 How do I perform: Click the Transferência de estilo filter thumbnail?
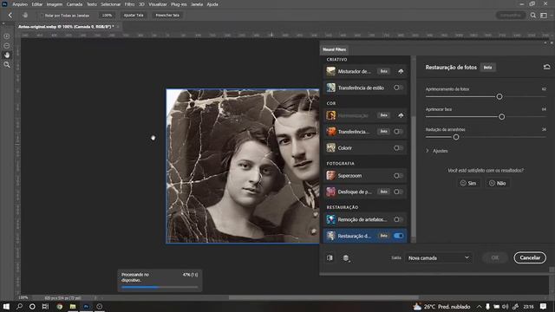331,88
